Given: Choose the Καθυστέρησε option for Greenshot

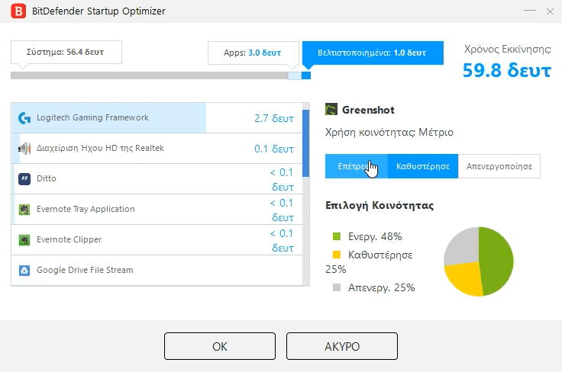Looking at the screenshot, I should pos(423,166).
